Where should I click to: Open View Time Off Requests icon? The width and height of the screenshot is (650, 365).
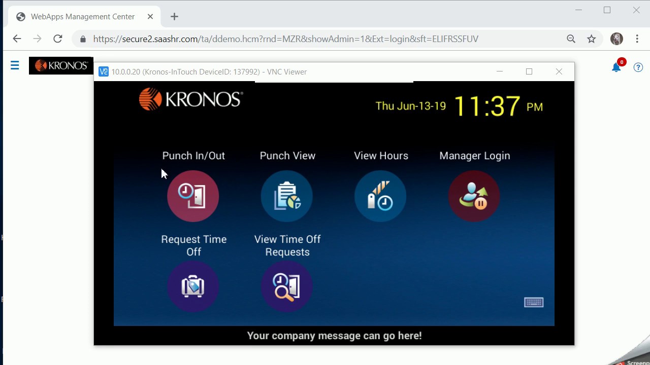click(287, 287)
